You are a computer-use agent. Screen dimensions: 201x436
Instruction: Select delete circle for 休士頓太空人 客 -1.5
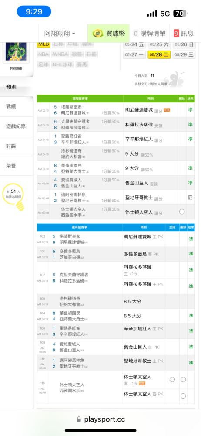(x=183, y=379)
